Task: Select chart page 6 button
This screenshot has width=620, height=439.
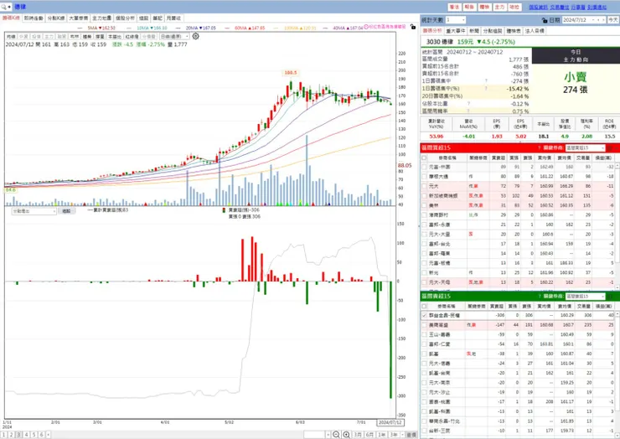Action: pyautogui.click(x=41, y=435)
